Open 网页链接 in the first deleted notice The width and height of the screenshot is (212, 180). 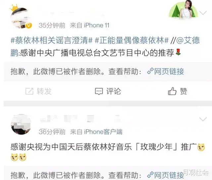(166, 71)
